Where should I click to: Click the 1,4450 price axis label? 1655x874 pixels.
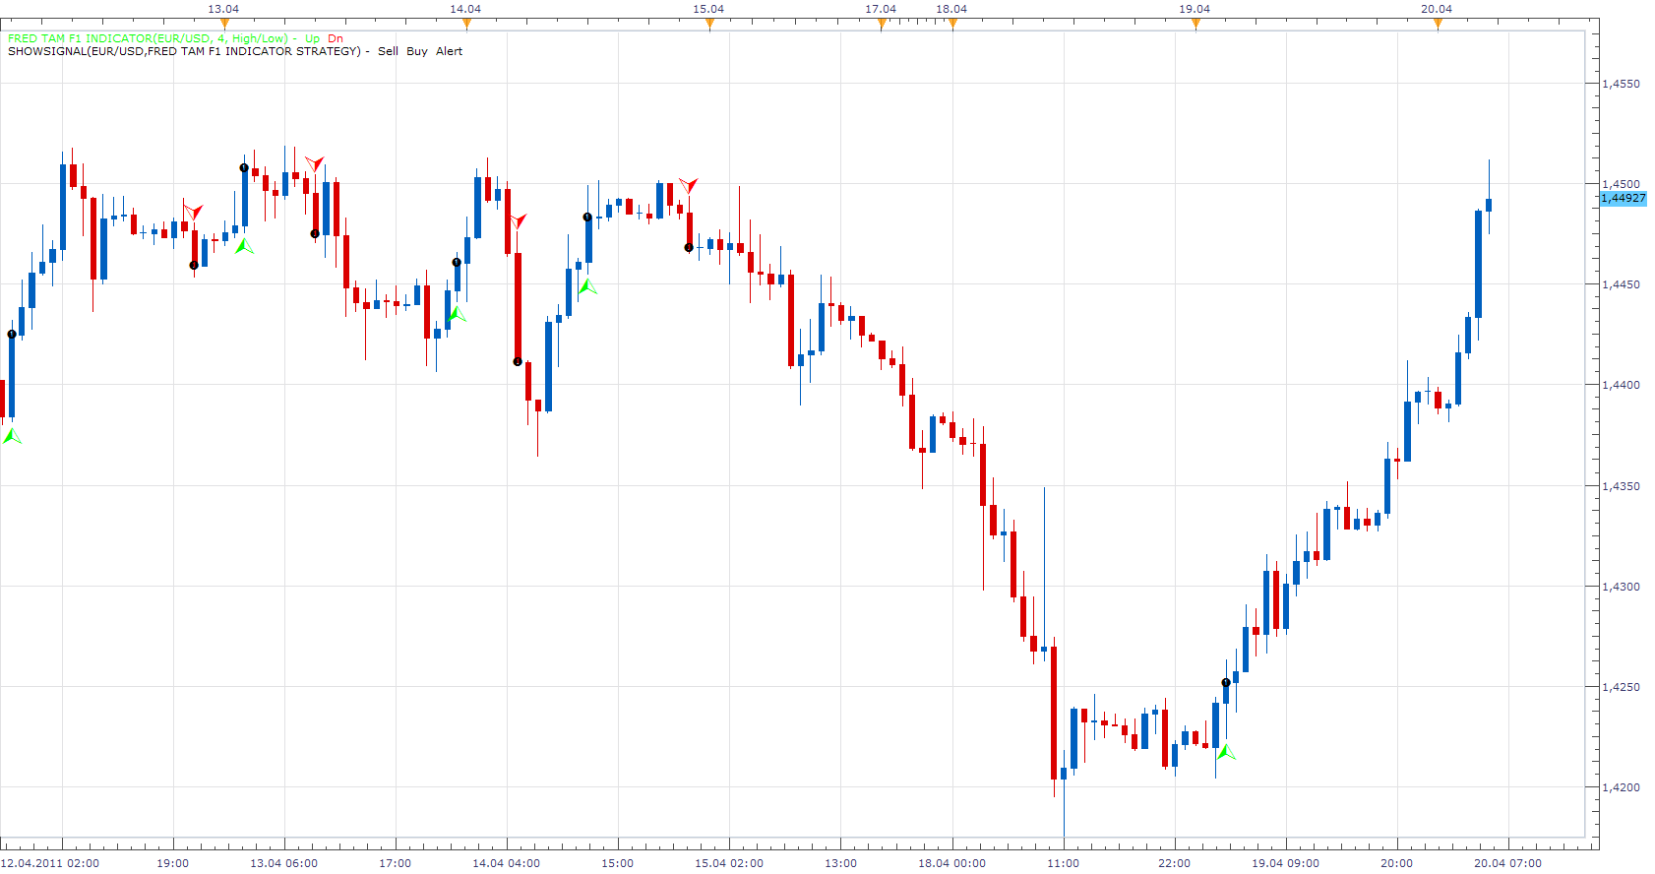pyautogui.click(x=1621, y=284)
